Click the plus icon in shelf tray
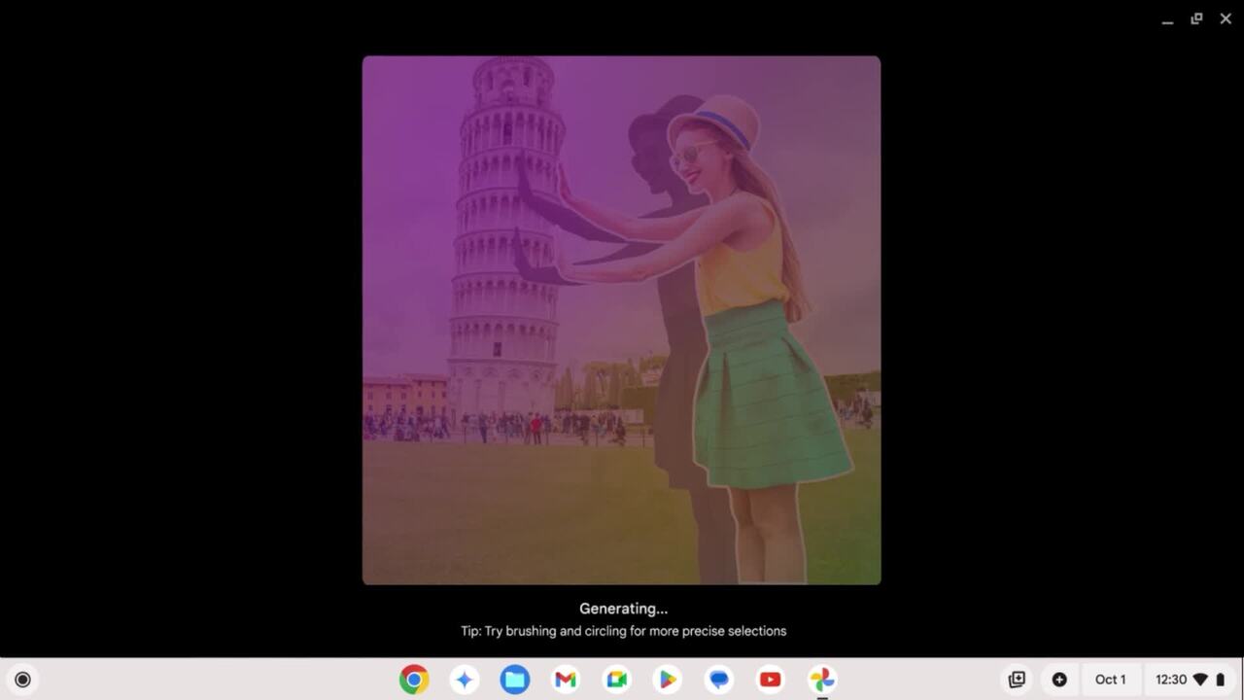Viewport: 1244px width, 700px height. 1059,680
